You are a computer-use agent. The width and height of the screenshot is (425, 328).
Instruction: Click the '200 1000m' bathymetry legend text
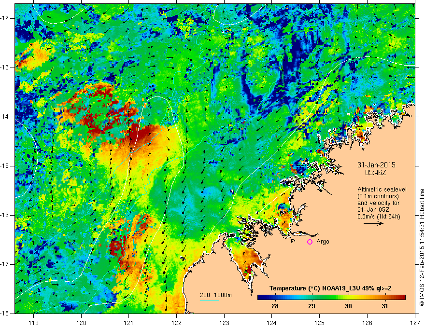(x=216, y=295)
